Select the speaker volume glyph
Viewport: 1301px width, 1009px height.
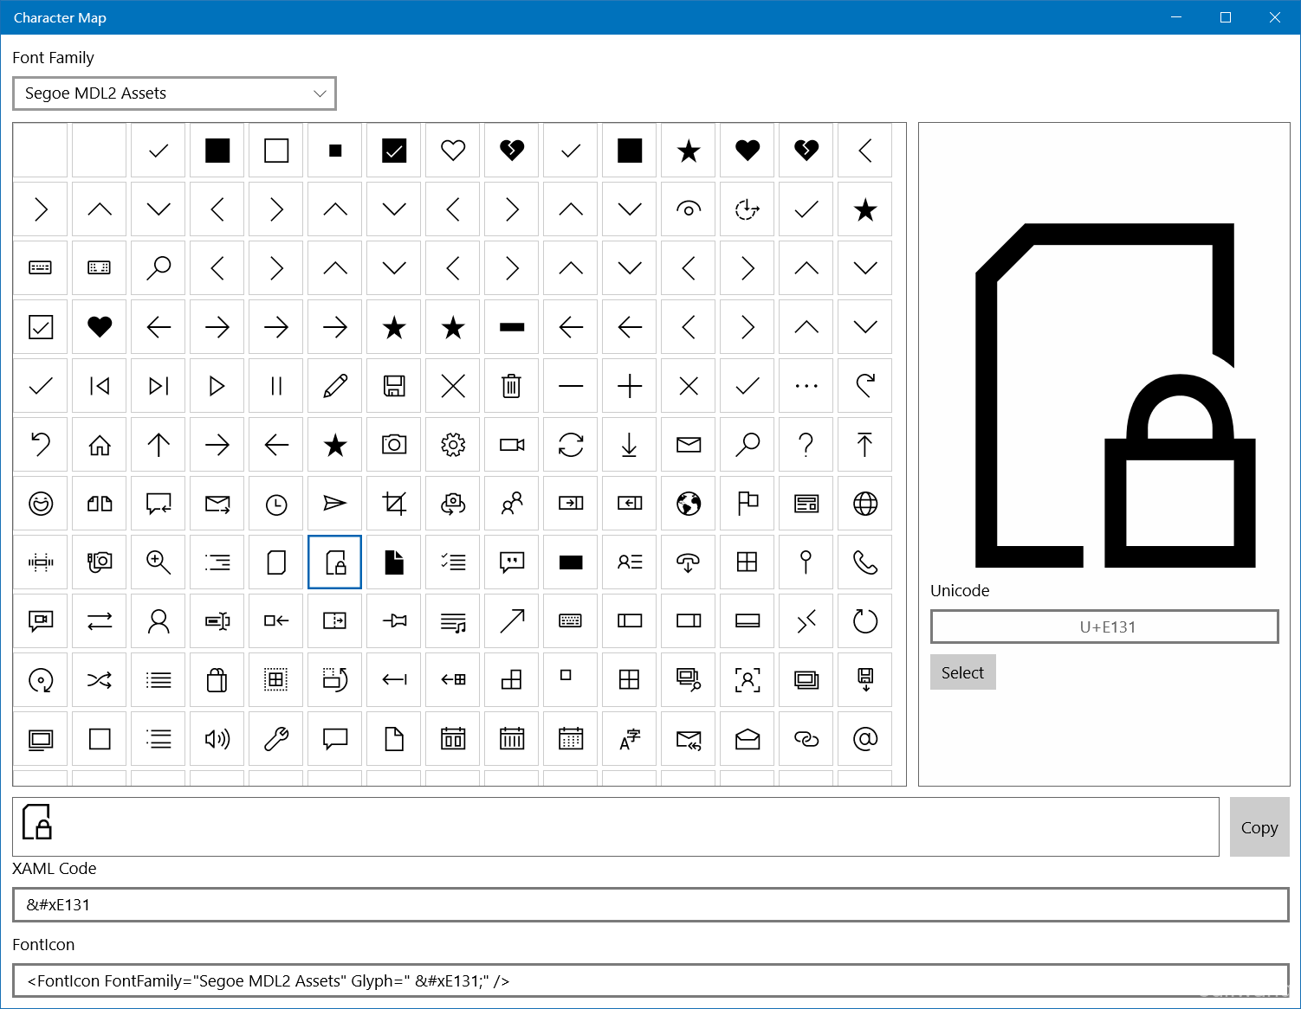(217, 739)
